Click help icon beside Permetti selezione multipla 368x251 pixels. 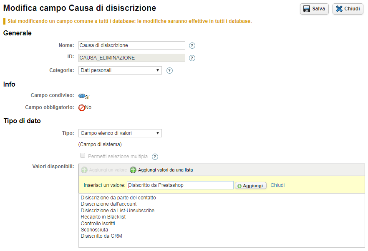point(155,157)
